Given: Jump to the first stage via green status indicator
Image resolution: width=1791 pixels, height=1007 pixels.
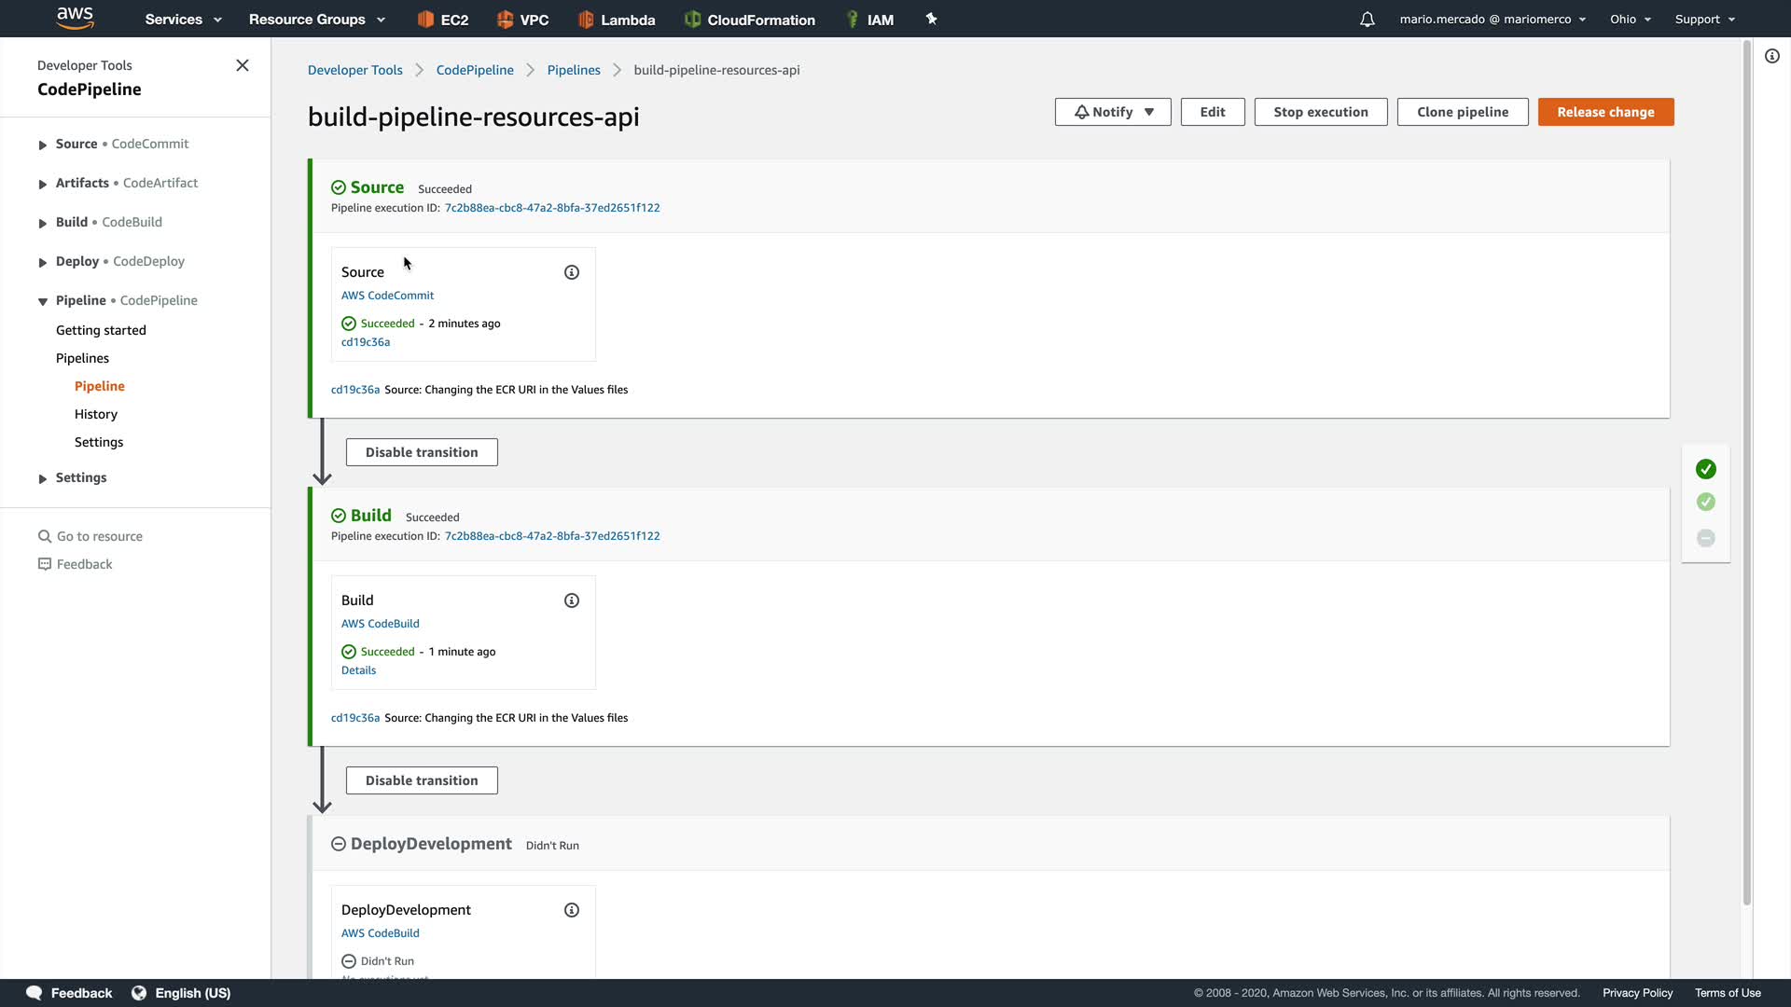Looking at the screenshot, I should click(x=1706, y=469).
